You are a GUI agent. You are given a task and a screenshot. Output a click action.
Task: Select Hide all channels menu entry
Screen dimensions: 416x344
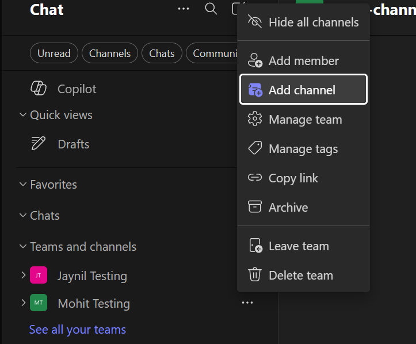[303, 22]
